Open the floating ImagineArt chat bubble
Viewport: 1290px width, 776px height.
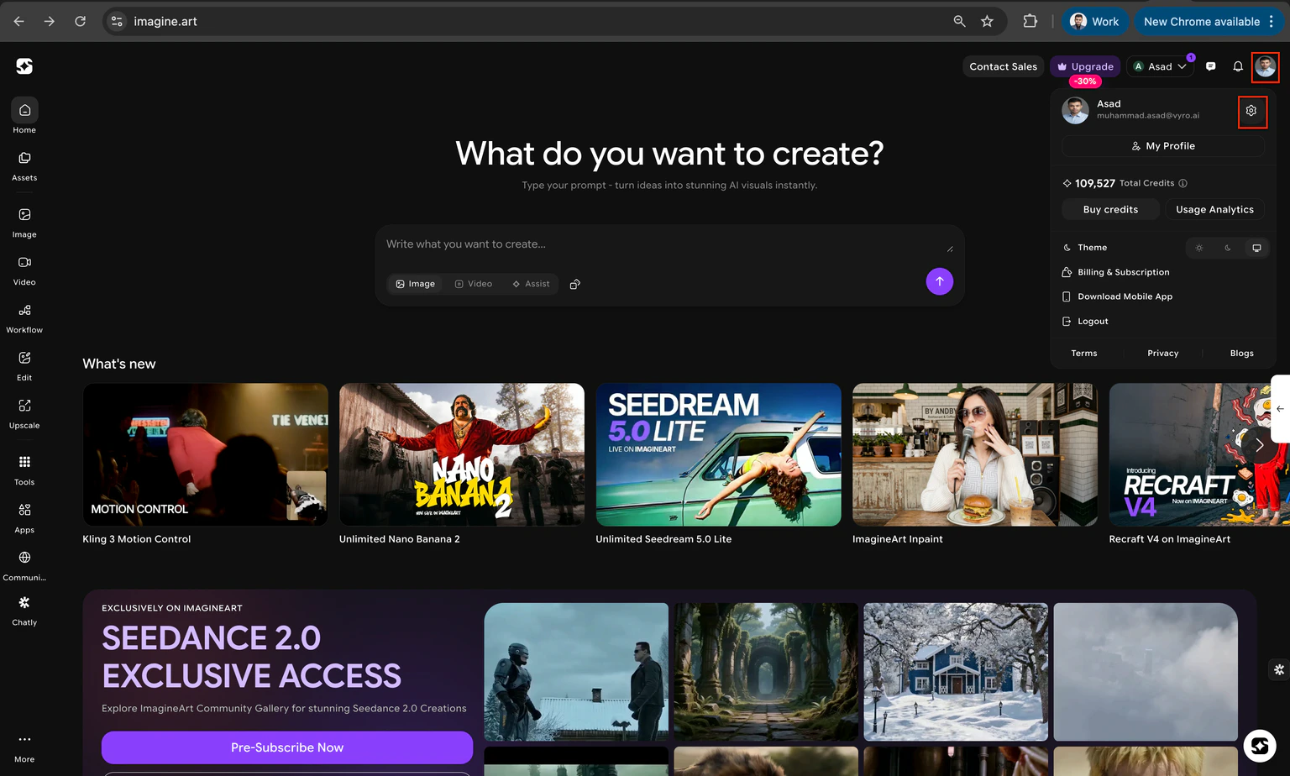coord(1259,745)
